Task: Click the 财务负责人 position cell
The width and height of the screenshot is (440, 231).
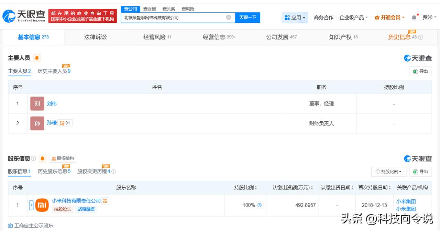Action: [321, 123]
